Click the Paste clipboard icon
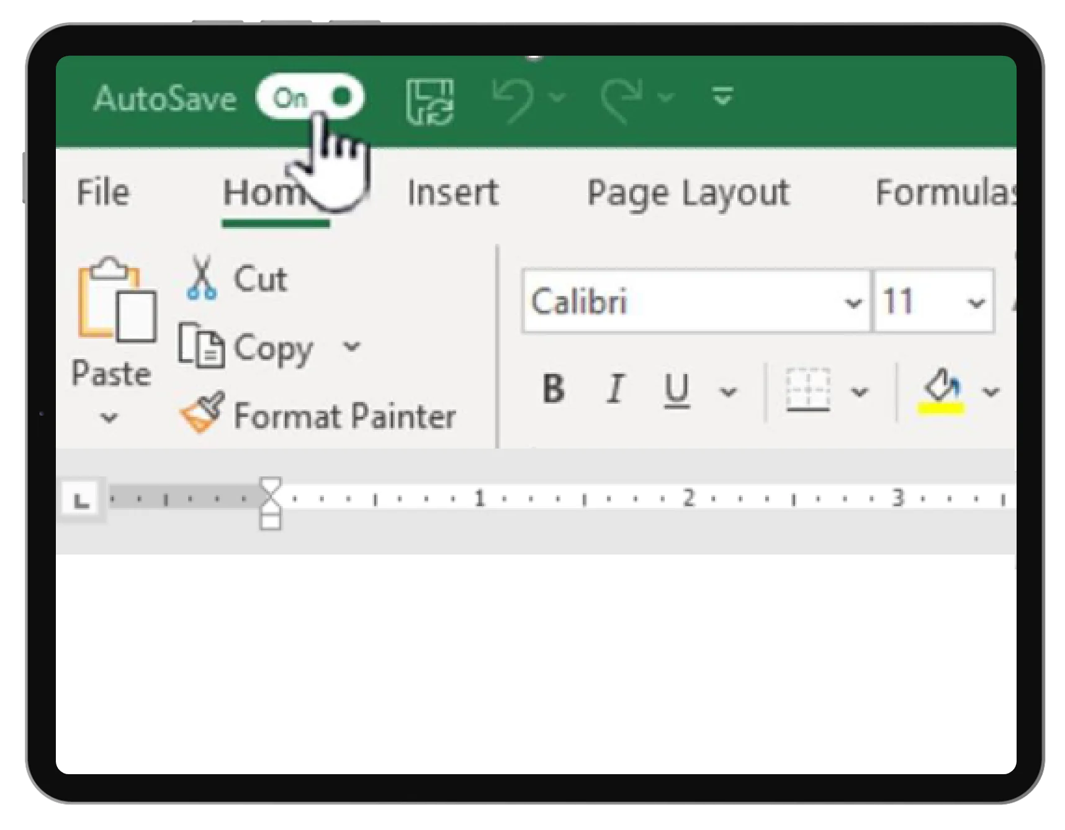This screenshot has width=1065, height=830. (115, 300)
